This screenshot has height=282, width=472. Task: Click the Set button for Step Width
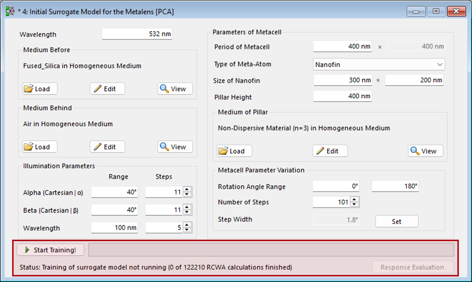(x=396, y=221)
